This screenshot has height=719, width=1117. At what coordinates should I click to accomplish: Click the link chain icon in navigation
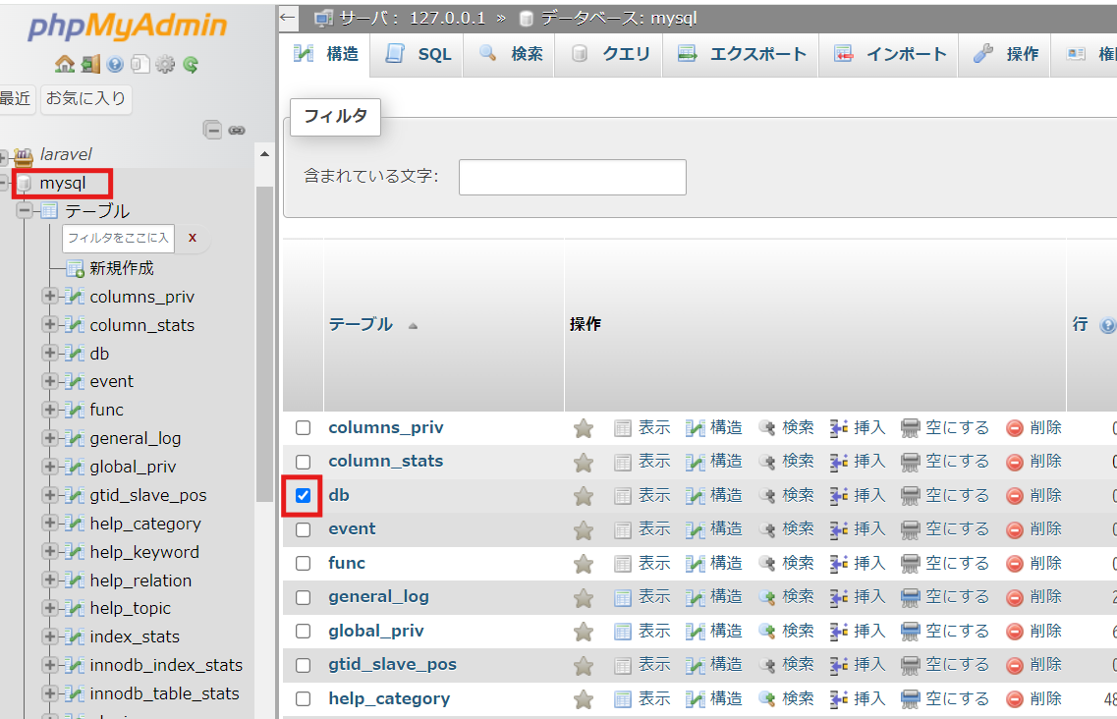click(237, 131)
